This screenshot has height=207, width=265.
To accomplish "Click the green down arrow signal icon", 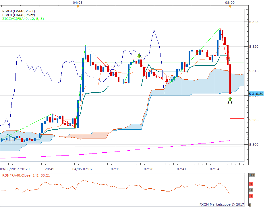I will point(139,56).
